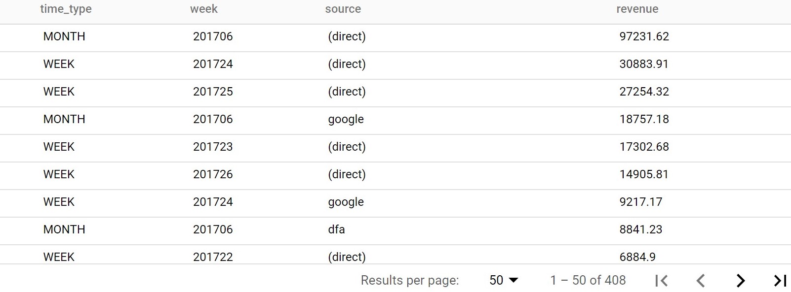Go to the first page of results
Screen dimensions: 791x292
(662, 281)
